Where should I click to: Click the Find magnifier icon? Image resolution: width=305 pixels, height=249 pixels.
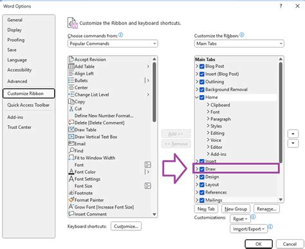[x=71, y=151]
